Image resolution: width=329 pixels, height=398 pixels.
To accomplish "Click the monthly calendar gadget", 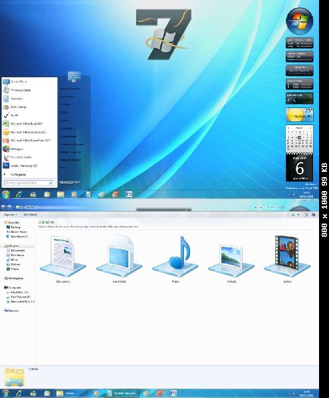I will 299,137.
